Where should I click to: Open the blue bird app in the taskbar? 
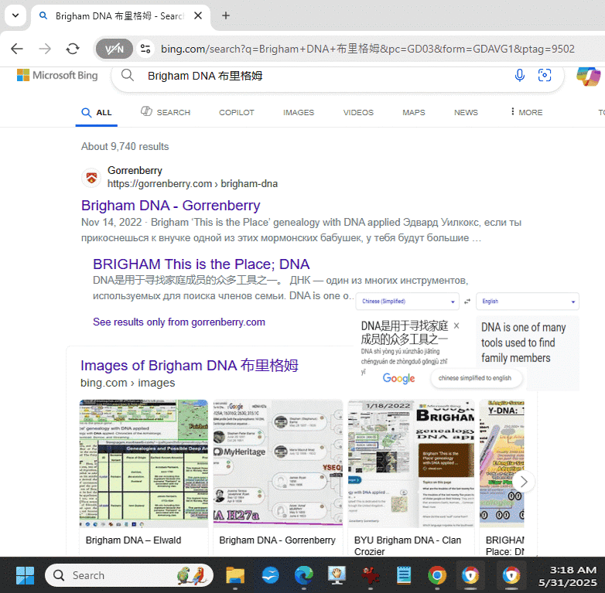[x=270, y=575]
